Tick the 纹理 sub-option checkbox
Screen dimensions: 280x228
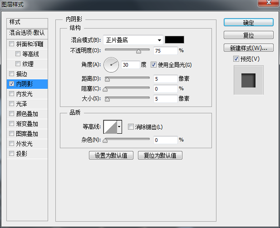coord(18,64)
